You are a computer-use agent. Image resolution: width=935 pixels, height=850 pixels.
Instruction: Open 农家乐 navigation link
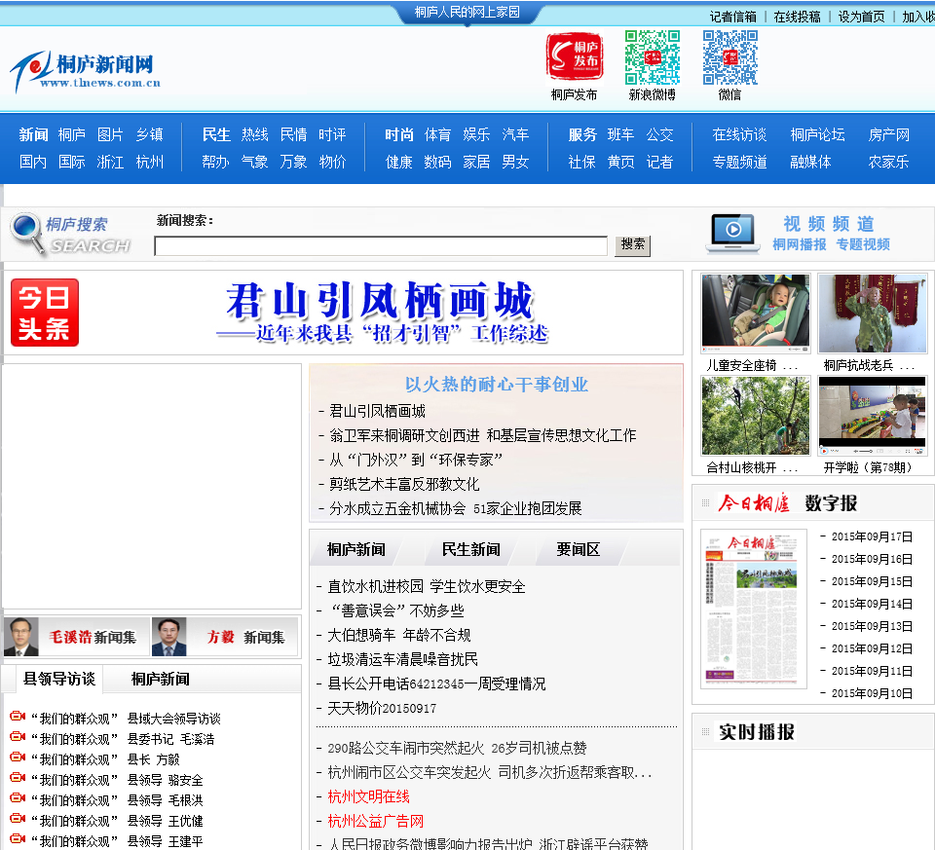tap(888, 163)
